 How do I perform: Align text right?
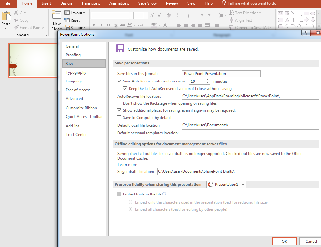[x=193, y=25]
